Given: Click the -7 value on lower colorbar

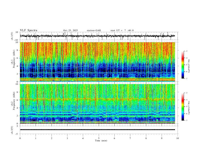Looking at the screenshot, I should [186, 120].
